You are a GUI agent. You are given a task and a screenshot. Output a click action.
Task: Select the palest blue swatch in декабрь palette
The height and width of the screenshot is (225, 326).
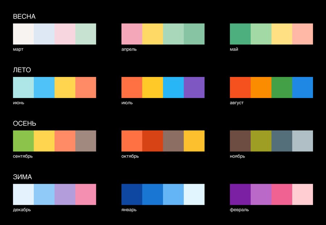click(24, 195)
